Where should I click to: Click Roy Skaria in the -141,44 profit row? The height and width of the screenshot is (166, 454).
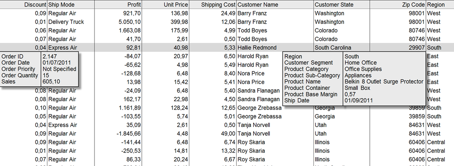pyautogui.click(x=251, y=142)
